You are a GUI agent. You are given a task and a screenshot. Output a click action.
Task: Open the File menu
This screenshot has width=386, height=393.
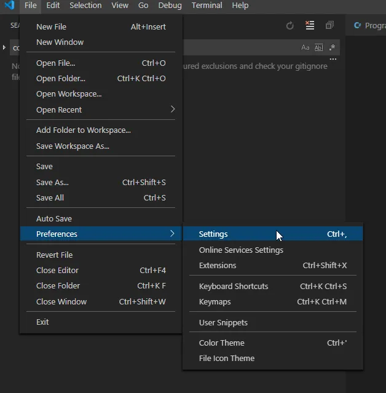[x=30, y=6]
